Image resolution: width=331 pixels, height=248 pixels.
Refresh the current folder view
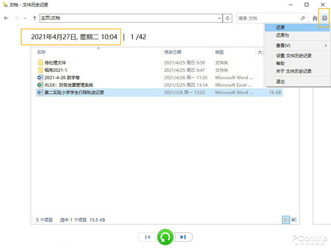pyautogui.click(x=228, y=19)
